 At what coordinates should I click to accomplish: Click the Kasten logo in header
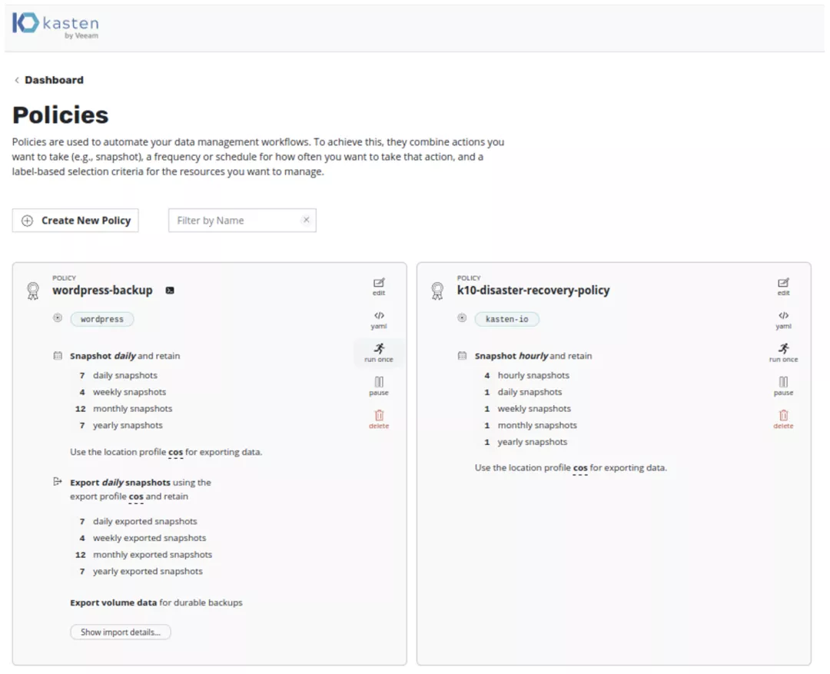pos(55,25)
